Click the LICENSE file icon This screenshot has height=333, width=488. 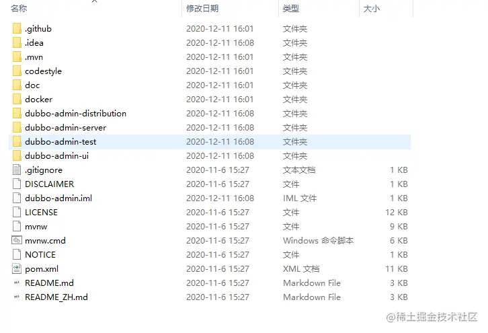coord(17,212)
